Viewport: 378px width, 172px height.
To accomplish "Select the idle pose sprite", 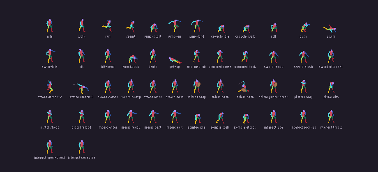I will tap(49, 26).
